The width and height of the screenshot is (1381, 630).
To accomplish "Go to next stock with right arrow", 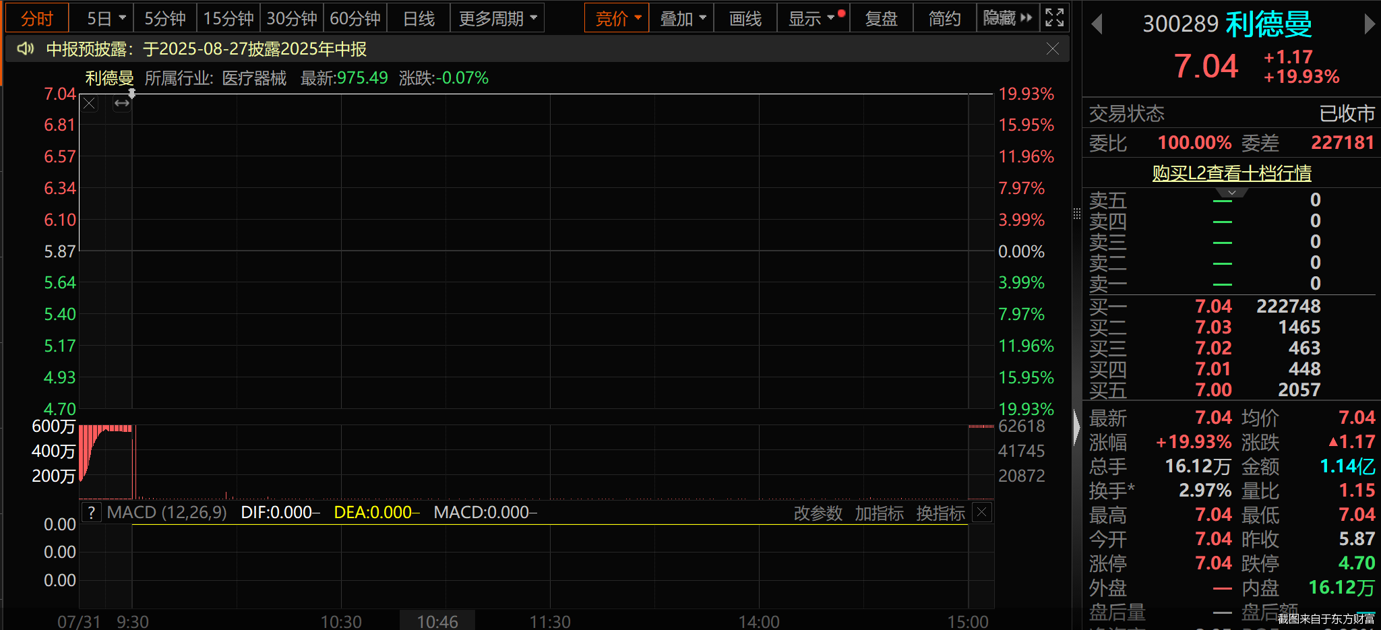I will click(1368, 24).
